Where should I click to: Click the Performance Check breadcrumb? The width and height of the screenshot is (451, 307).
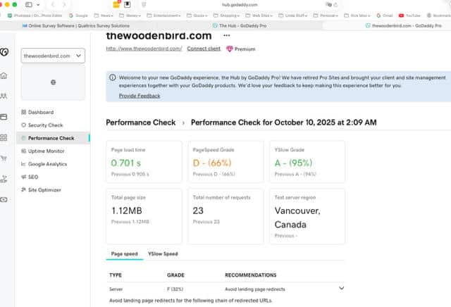click(141, 123)
